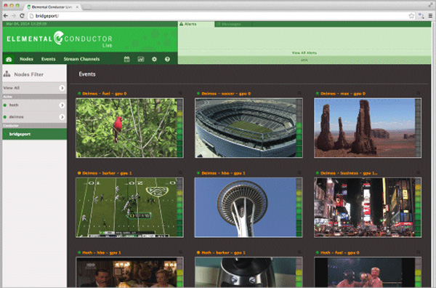The width and height of the screenshot is (436, 288).
Task: Switch to the Messages tab
Action: click(233, 24)
